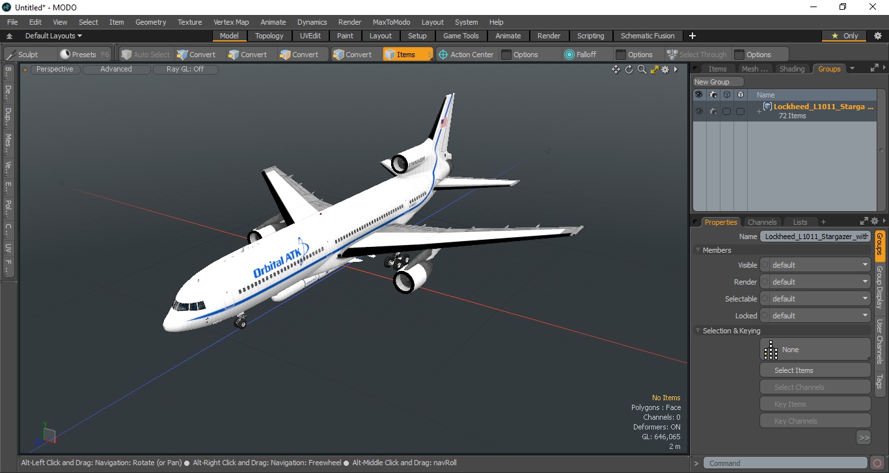Switch to the Shading panel tab
Image resolution: width=889 pixels, height=473 pixels.
[x=791, y=69]
